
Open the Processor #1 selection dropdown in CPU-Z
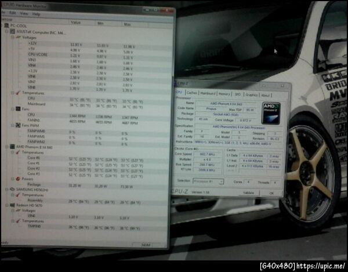(x=208, y=182)
